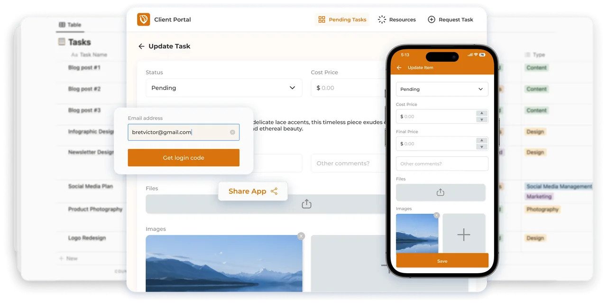Click the phone Other comments field
The image size is (607, 303).
[x=442, y=164]
